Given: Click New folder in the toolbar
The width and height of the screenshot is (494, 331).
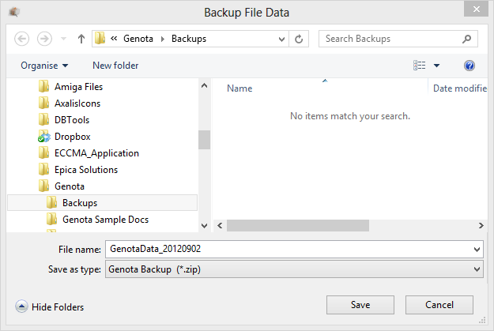Looking at the screenshot, I should [115, 66].
